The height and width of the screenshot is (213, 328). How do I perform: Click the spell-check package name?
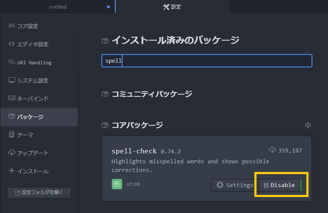(x=134, y=151)
